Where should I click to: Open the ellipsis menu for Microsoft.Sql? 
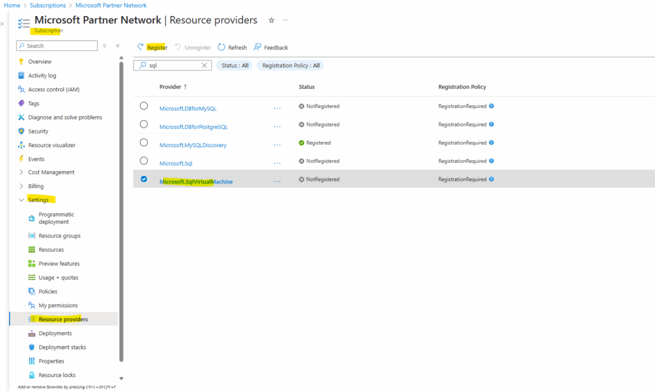tap(277, 164)
